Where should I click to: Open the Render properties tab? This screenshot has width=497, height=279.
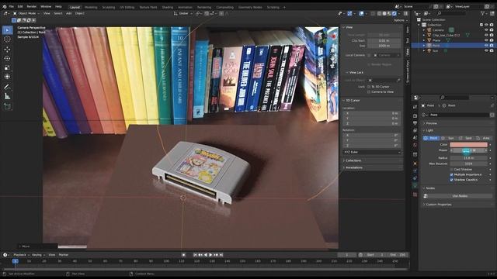pos(415,115)
